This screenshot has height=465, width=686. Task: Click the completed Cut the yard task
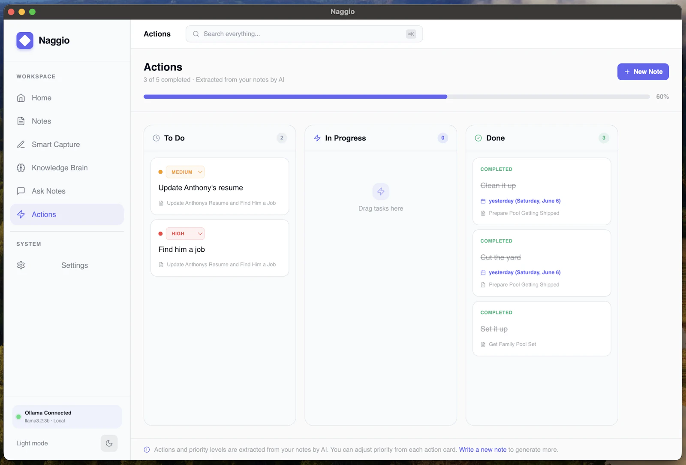542,263
